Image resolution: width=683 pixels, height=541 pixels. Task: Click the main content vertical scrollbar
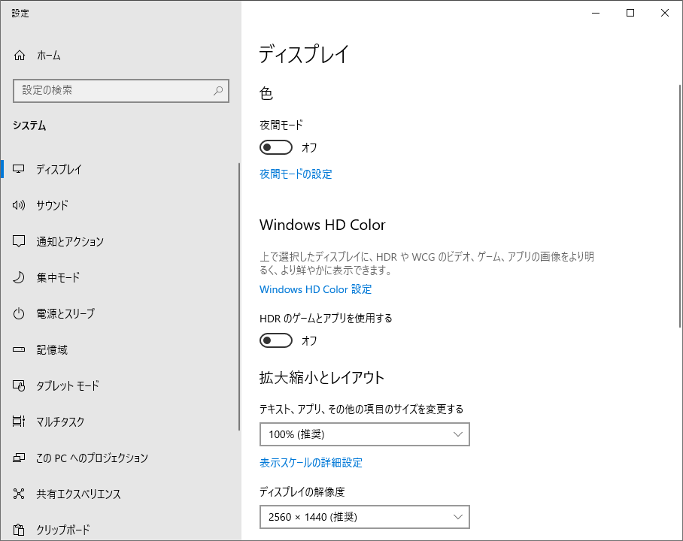[x=680, y=206]
